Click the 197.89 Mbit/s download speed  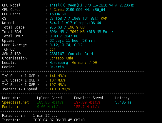coord(88,102)
